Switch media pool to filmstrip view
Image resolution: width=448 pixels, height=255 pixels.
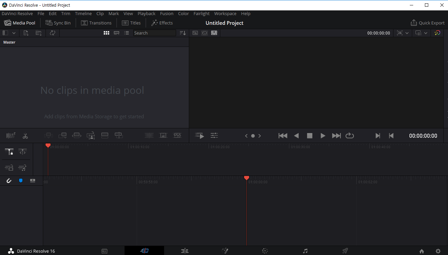[x=117, y=33]
